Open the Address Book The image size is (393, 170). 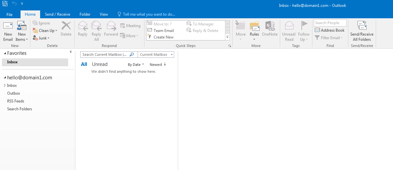(329, 30)
